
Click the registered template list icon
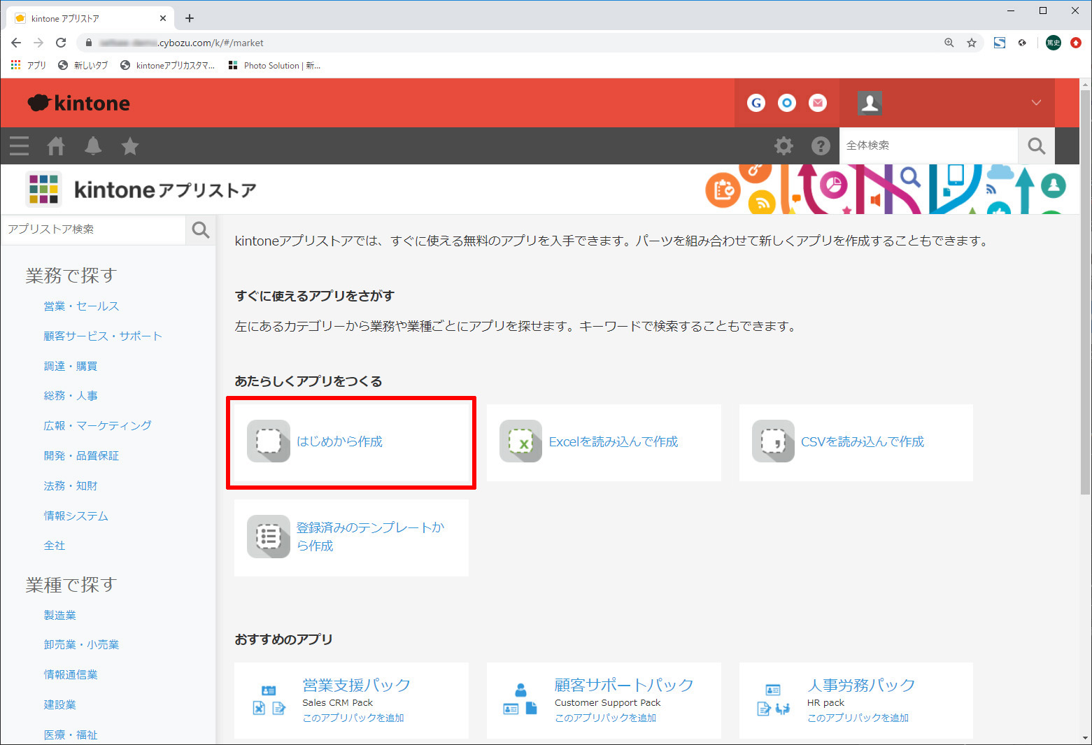pos(269,537)
